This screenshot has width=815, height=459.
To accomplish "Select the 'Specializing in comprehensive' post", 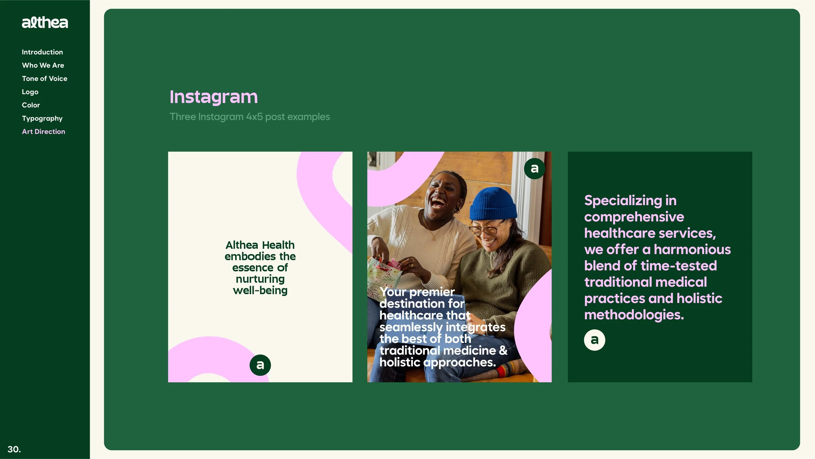I will click(660, 267).
